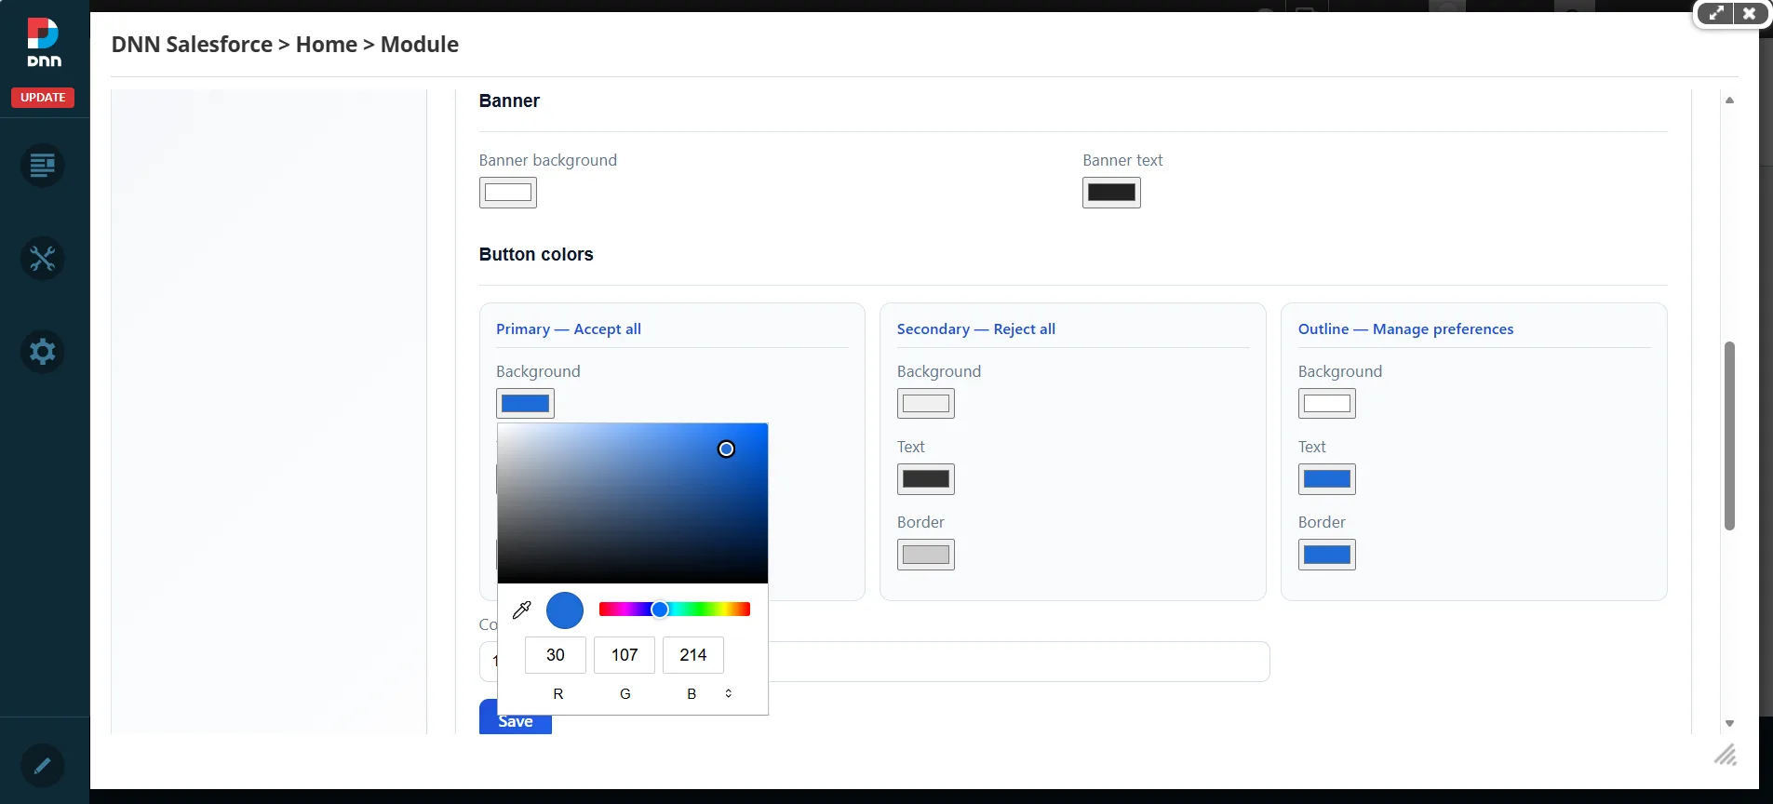1773x804 pixels.
Task: Click the vertical scrollbar thumb
Action: [x=1729, y=435]
